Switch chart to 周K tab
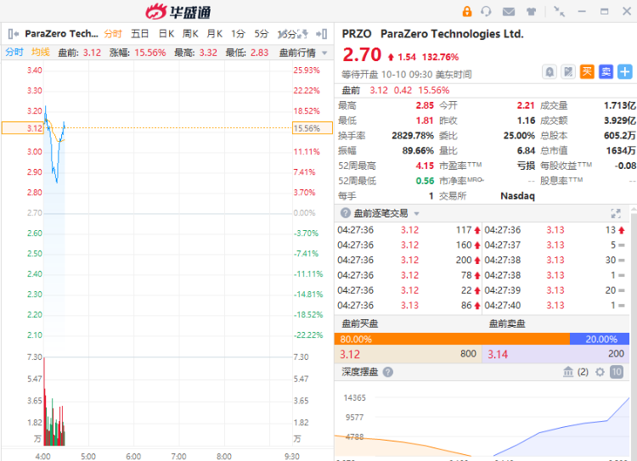Viewport: 637px width, 461px height. click(x=190, y=34)
